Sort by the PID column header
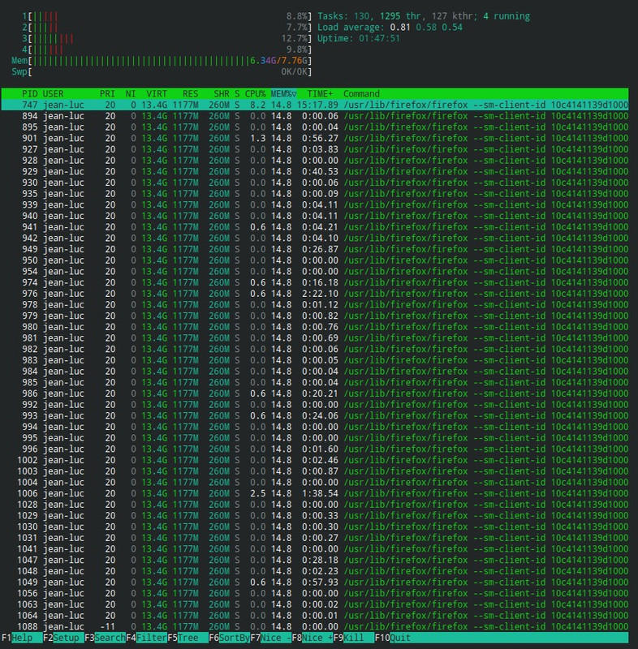The height and width of the screenshot is (649, 638). (x=29, y=94)
